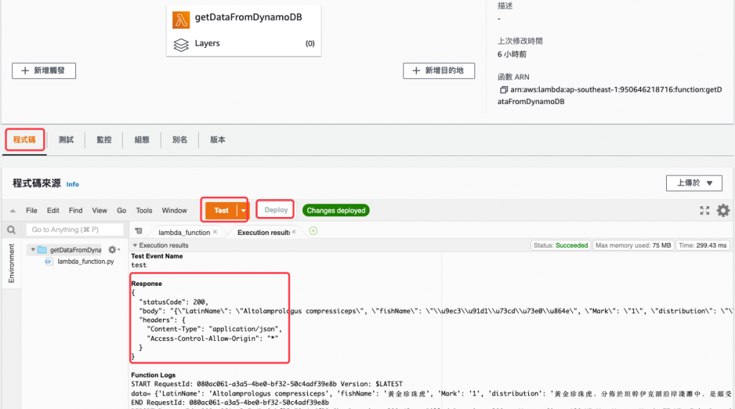Collapse the Execution results section

tap(135, 245)
